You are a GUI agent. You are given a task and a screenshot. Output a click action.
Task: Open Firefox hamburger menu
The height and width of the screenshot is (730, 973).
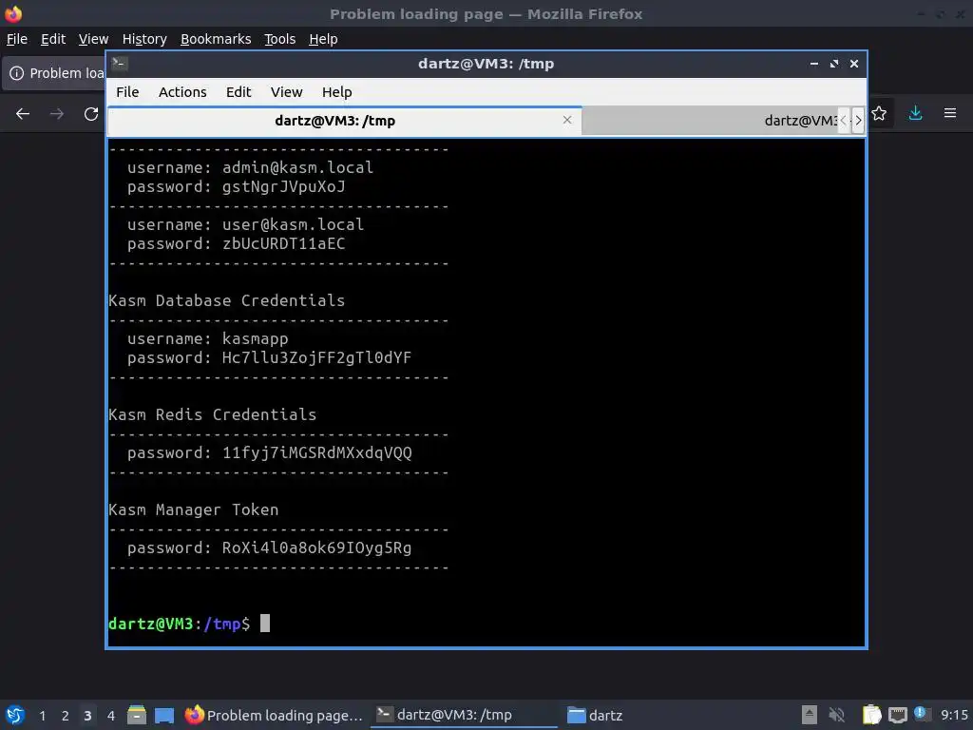pos(950,113)
